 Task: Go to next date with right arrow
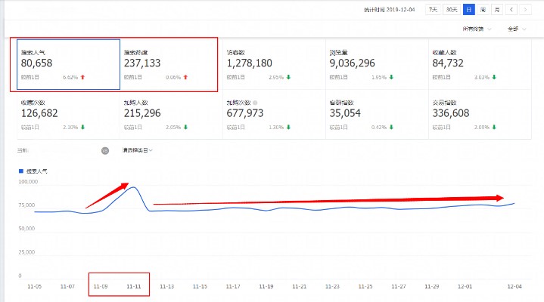(525, 10)
